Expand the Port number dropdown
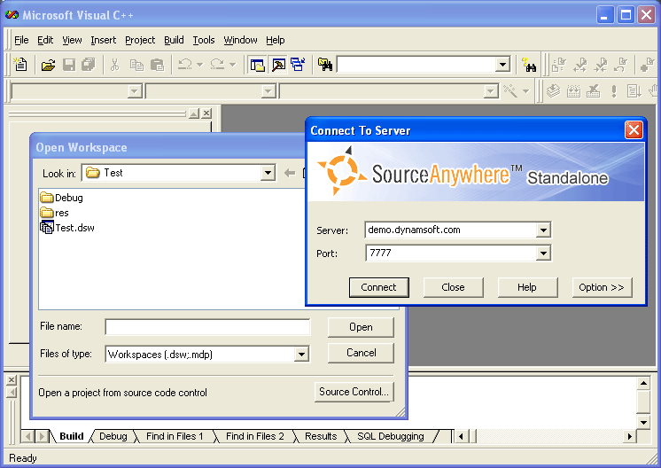Image resolution: width=661 pixels, height=468 pixels. click(x=543, y=253)
